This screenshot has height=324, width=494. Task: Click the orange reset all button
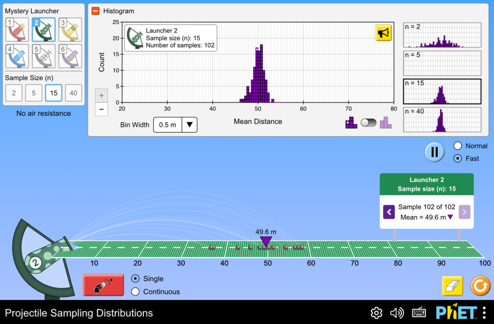click(478, 286)
